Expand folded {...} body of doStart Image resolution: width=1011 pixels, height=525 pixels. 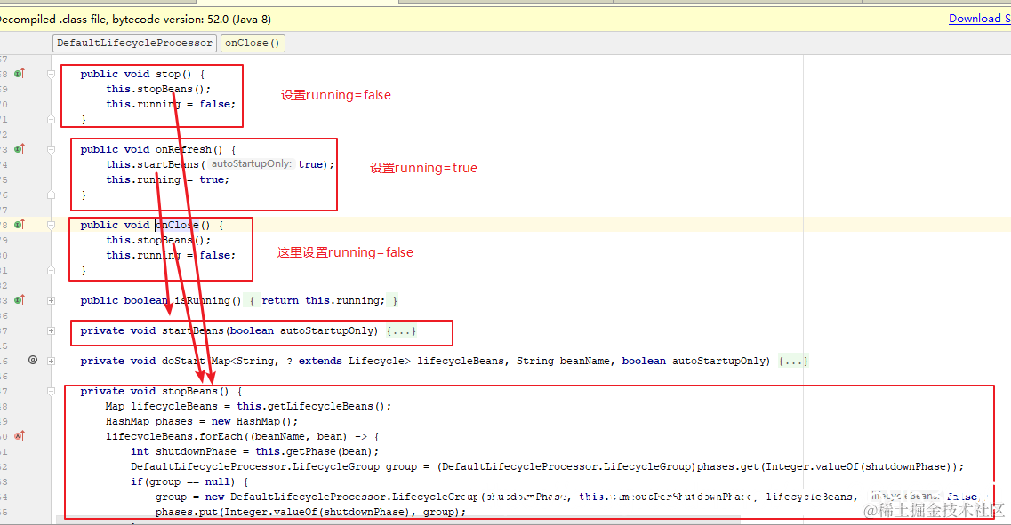pyautogui.click(x=792, y=362)
